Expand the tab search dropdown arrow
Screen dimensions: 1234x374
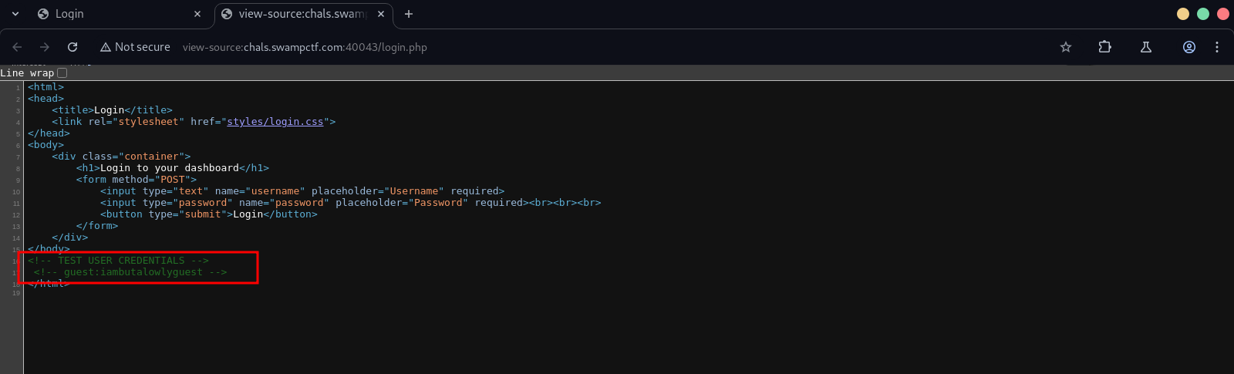(x=15, y=14)
